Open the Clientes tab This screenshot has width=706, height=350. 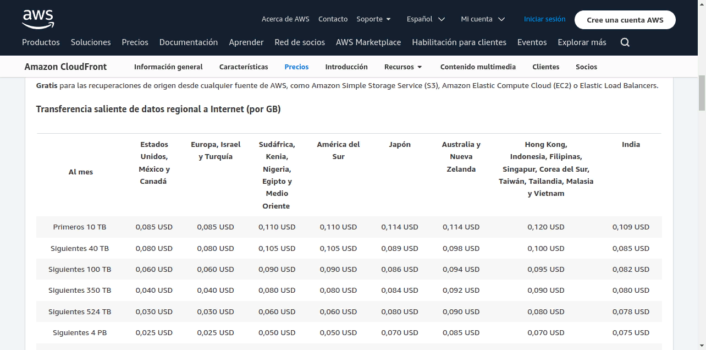coord(546,67)
